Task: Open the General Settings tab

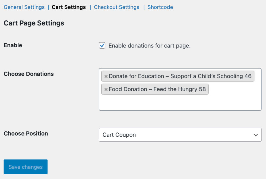Action: [x=24, y=7]
